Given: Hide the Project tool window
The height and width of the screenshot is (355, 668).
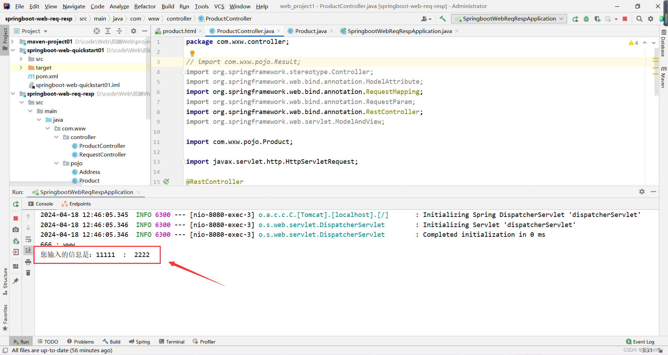Looking at the screenshot, I should pyautogui.click(x=145, y=31).
